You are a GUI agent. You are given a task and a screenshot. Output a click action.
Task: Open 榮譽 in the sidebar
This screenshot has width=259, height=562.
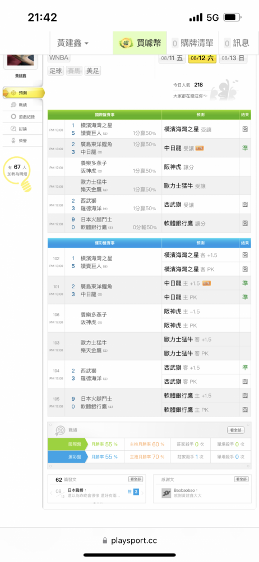(22, 140)
